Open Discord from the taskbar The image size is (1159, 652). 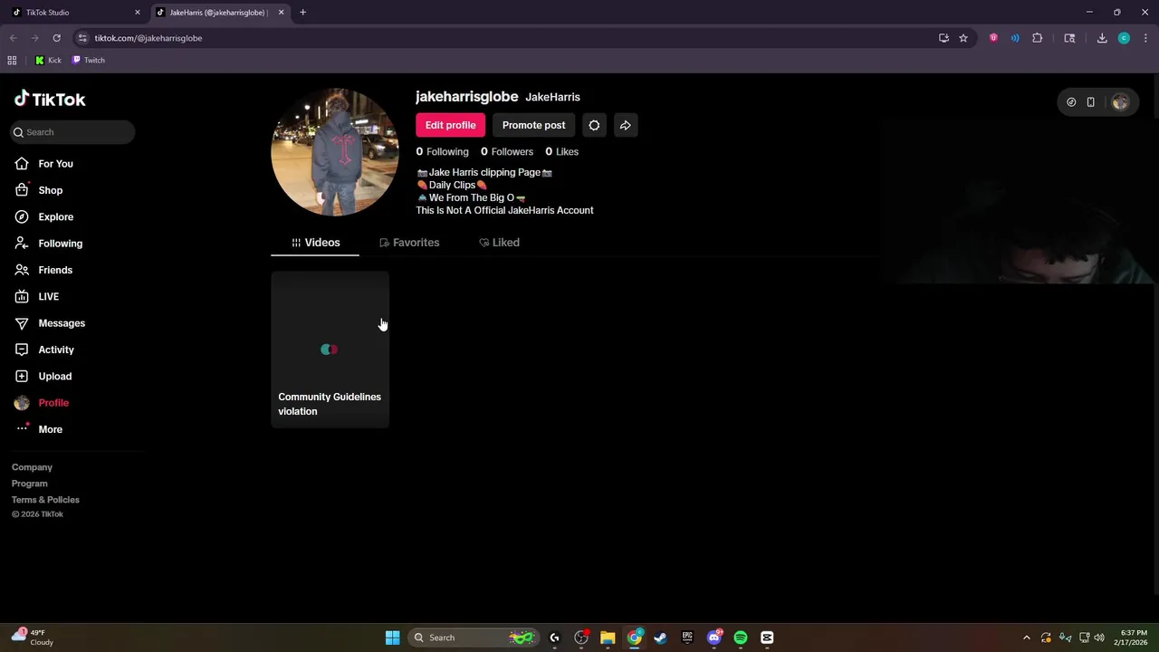[714, 638]
